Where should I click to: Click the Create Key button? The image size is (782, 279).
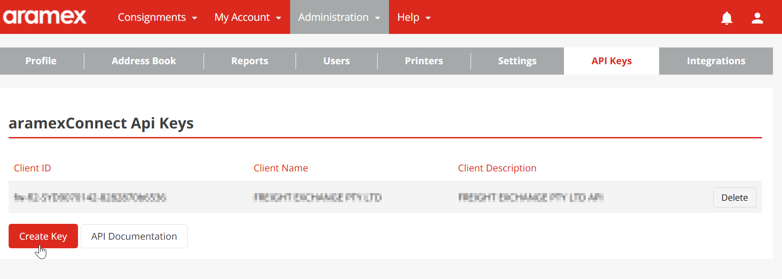point(43,236)
